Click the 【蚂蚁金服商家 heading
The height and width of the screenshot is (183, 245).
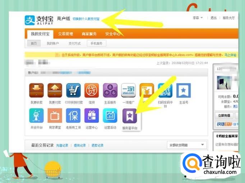click(x=227, y=136)
